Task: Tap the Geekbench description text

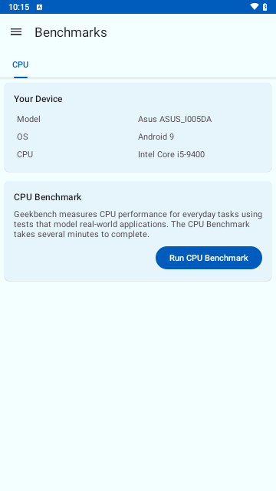Action: (x=138, y=224)
